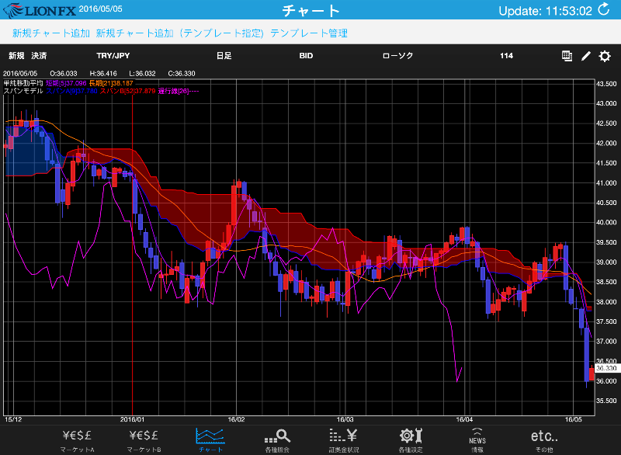Click the 39.000 price axis label
The height and width of the screenshot is (455, 621).
[x=606, y=262]
